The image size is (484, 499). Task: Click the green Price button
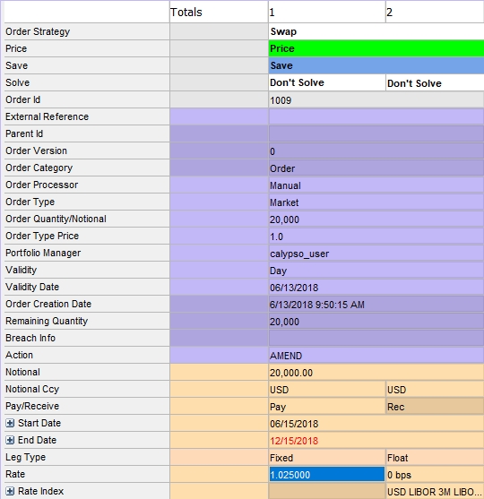click(376, 48)
